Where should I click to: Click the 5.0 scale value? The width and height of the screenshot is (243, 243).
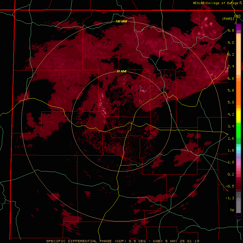pos(231,102)
